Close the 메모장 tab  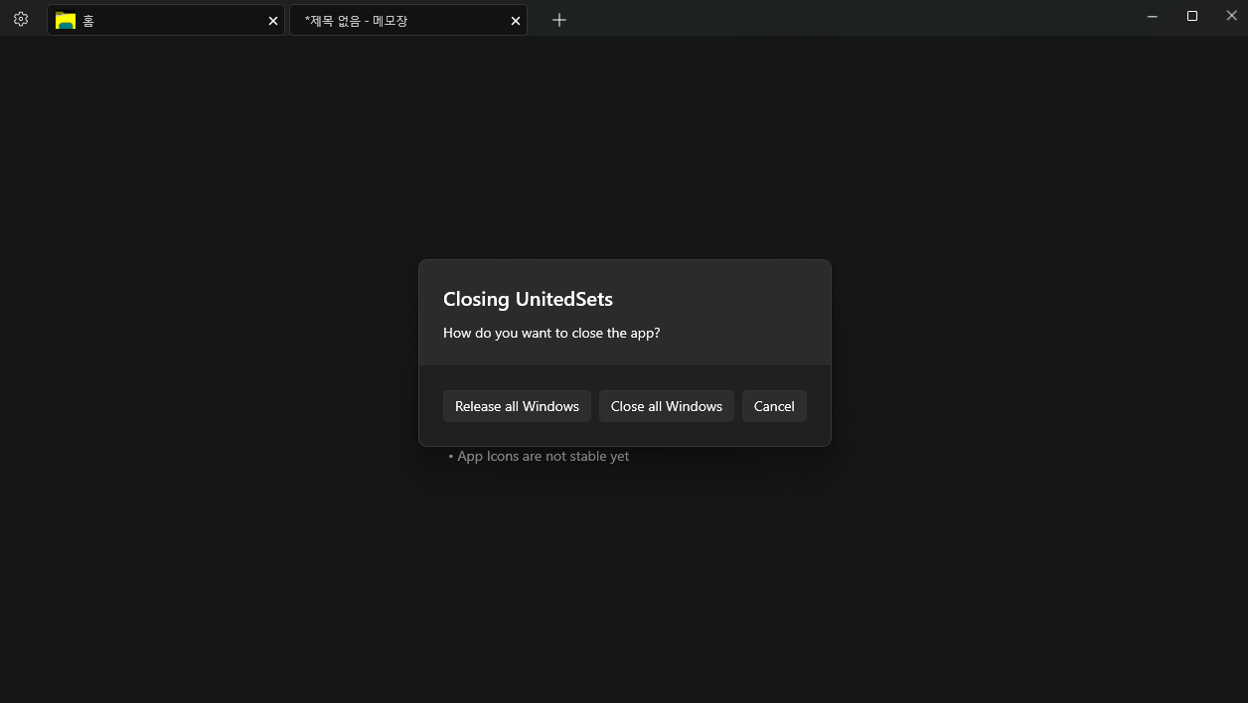pos(516,21)
